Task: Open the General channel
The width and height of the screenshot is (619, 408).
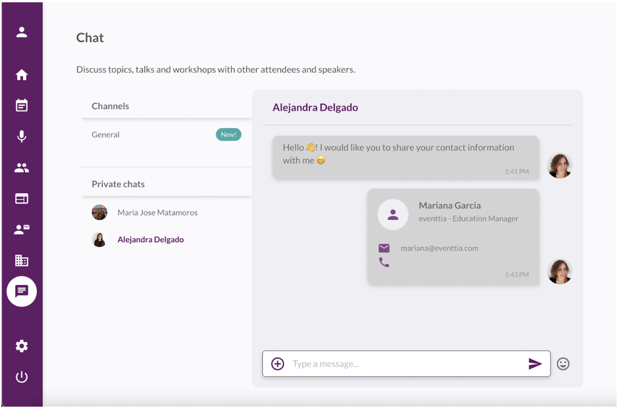Action: (x=106, y=135)
